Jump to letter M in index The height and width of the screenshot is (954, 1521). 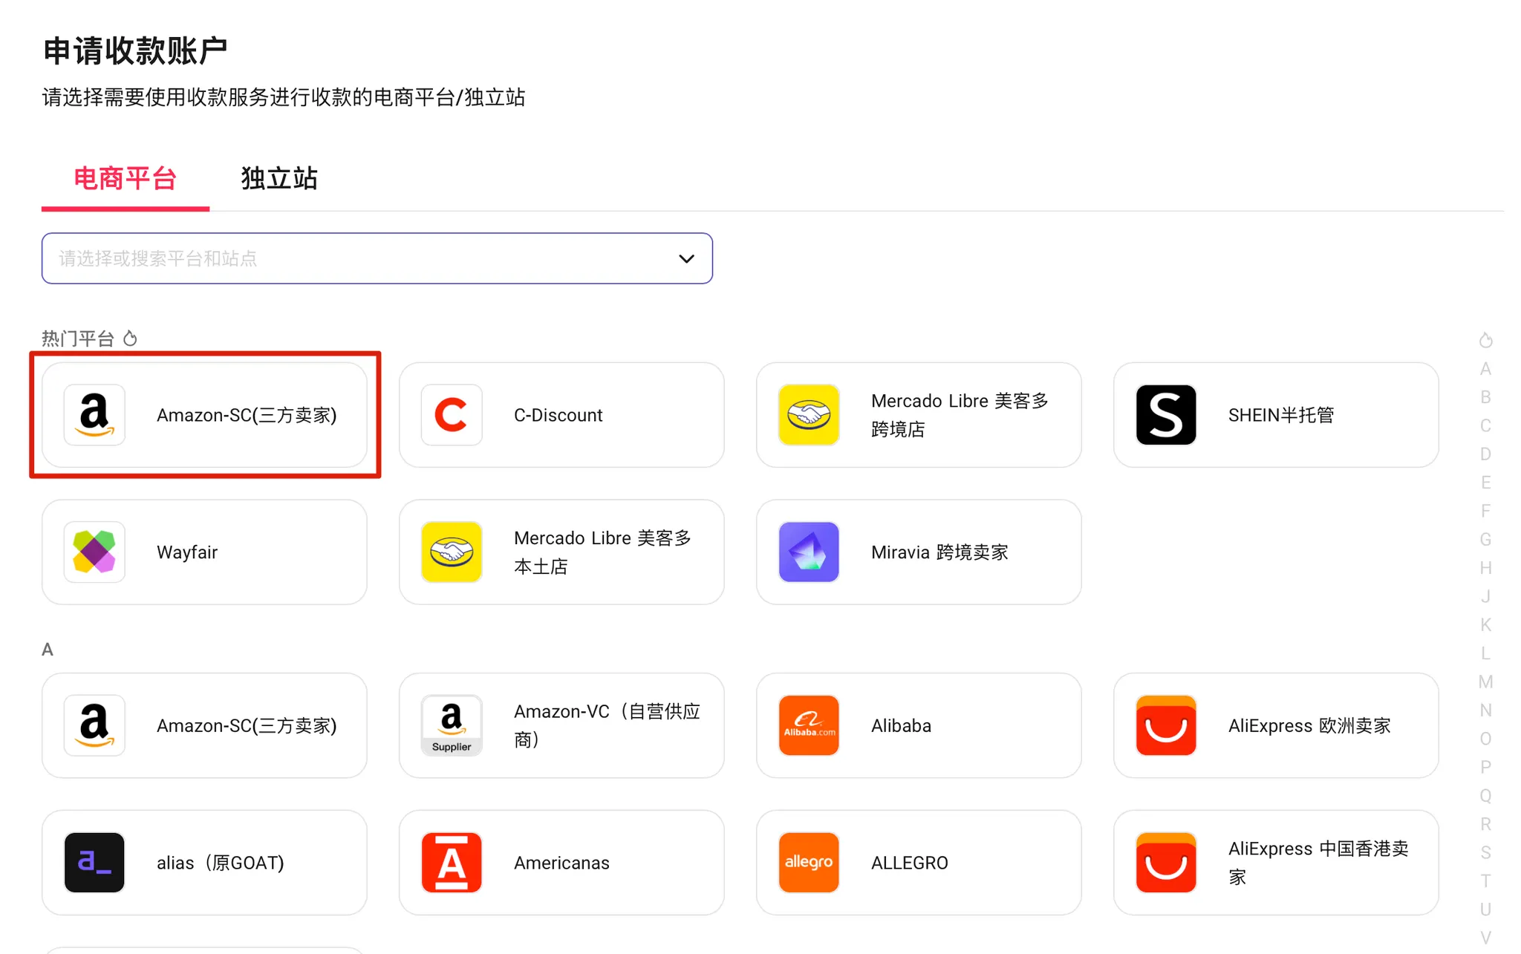click(1485, 682)
